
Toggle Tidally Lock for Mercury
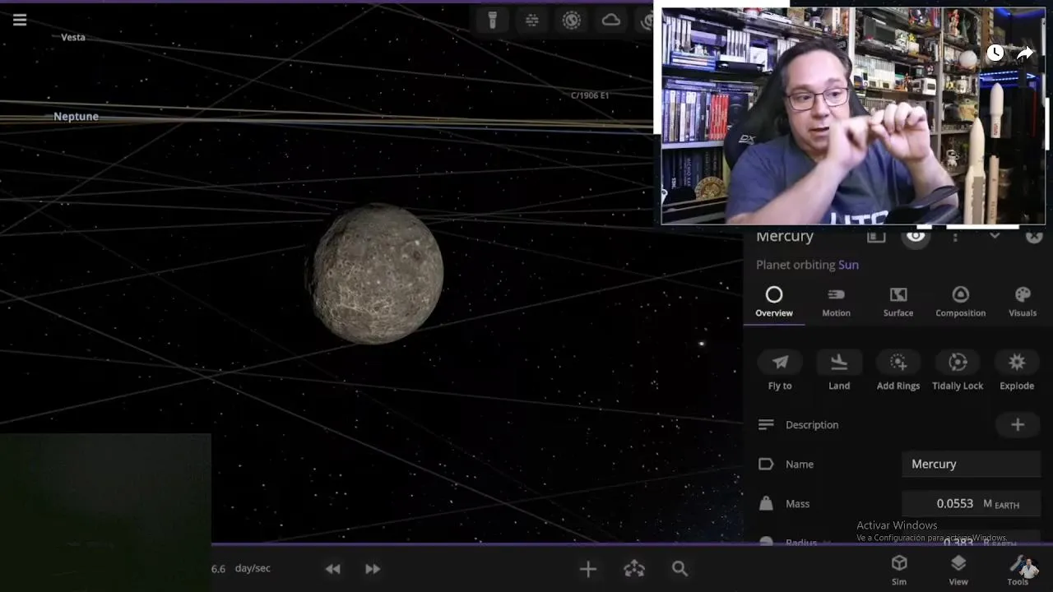click(x=958, y=370)
